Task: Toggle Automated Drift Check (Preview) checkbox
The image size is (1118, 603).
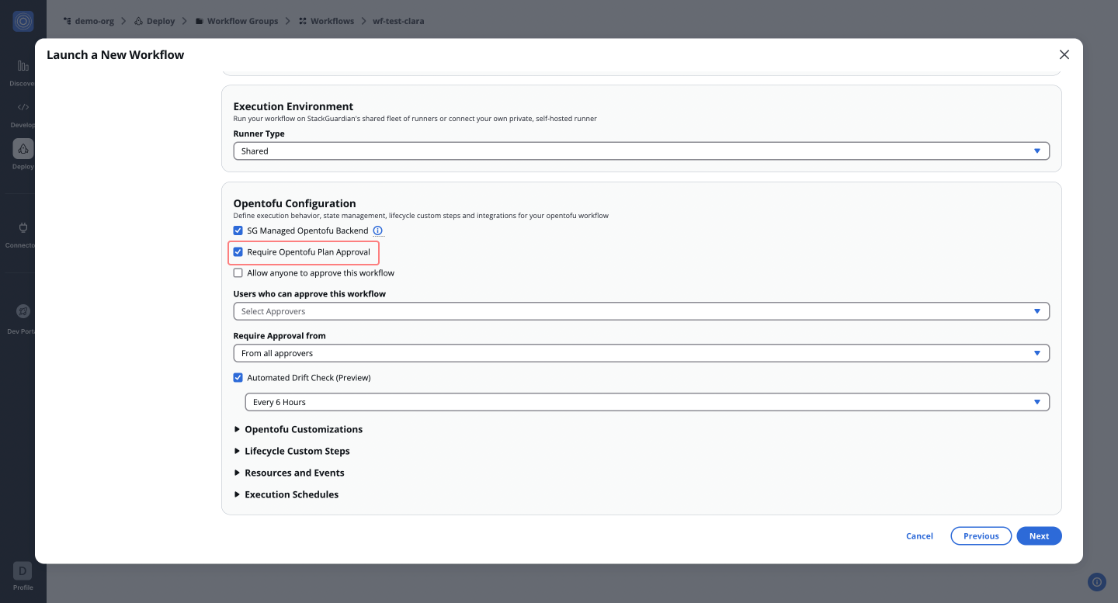Action: pyautogui.click(x=238, y=378)
